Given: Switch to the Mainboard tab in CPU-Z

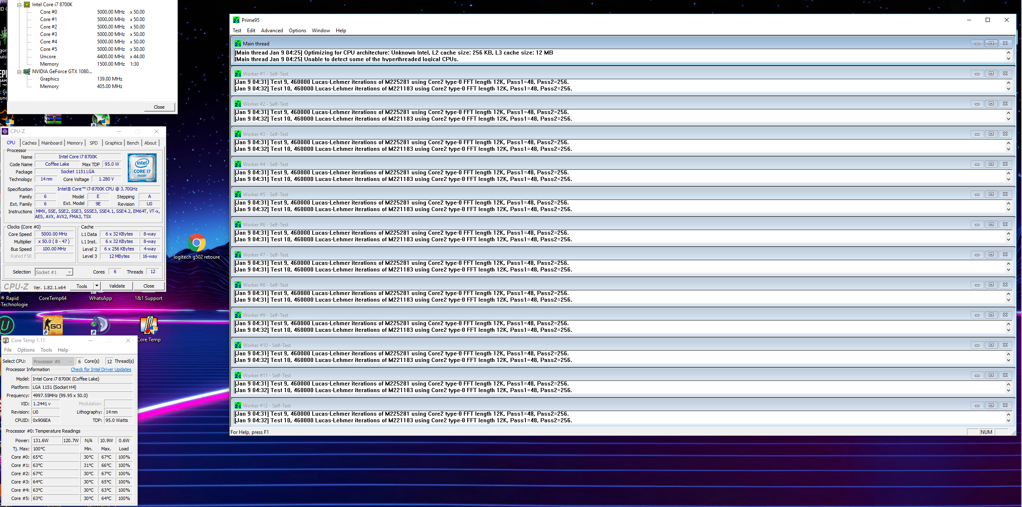Looking at the screenshot, I should click(x=52, y=143).
